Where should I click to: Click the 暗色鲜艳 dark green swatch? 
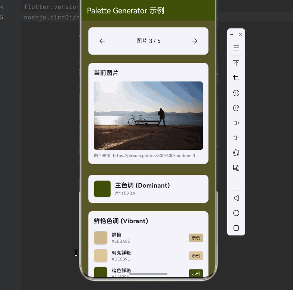coord(101,272)
